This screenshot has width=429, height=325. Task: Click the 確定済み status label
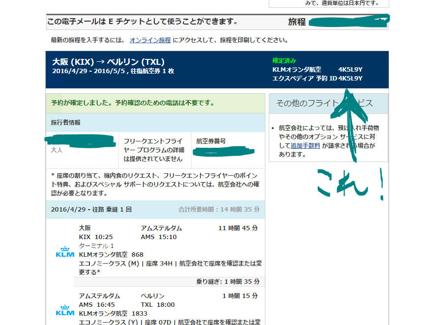(284, 61)
